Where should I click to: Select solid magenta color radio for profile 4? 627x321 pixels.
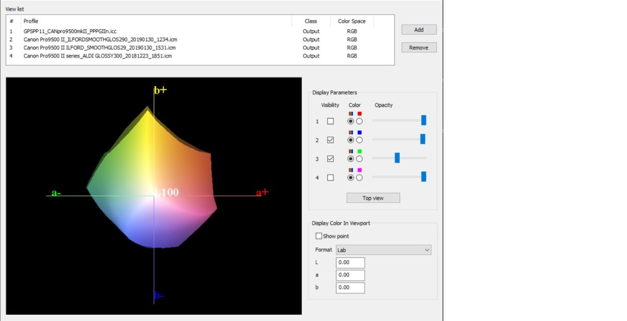[359, 178]
